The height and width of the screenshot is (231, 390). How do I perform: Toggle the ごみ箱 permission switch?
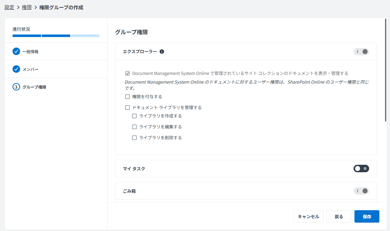(x=361, y=191)
